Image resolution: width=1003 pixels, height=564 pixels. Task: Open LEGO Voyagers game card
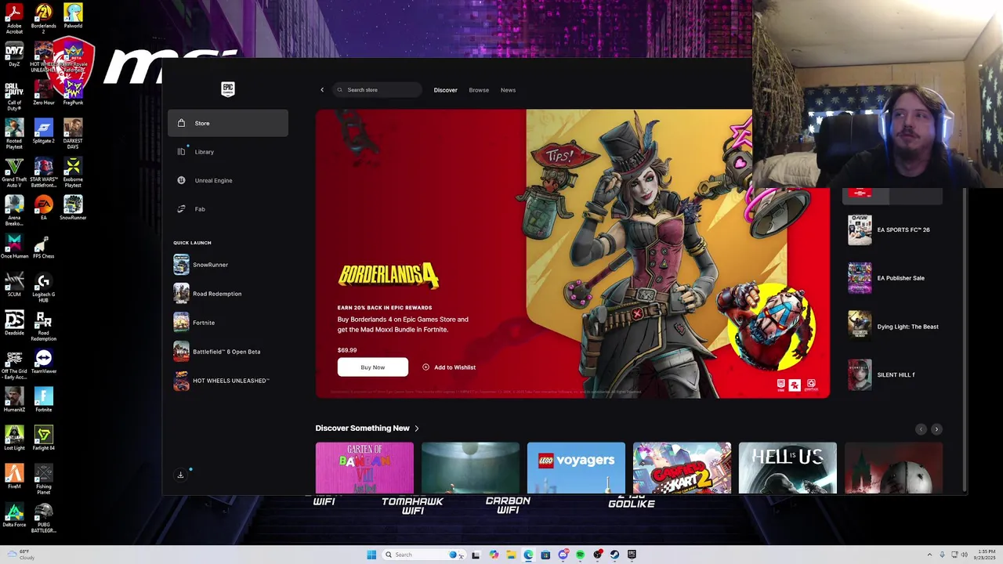click(576, 468)
